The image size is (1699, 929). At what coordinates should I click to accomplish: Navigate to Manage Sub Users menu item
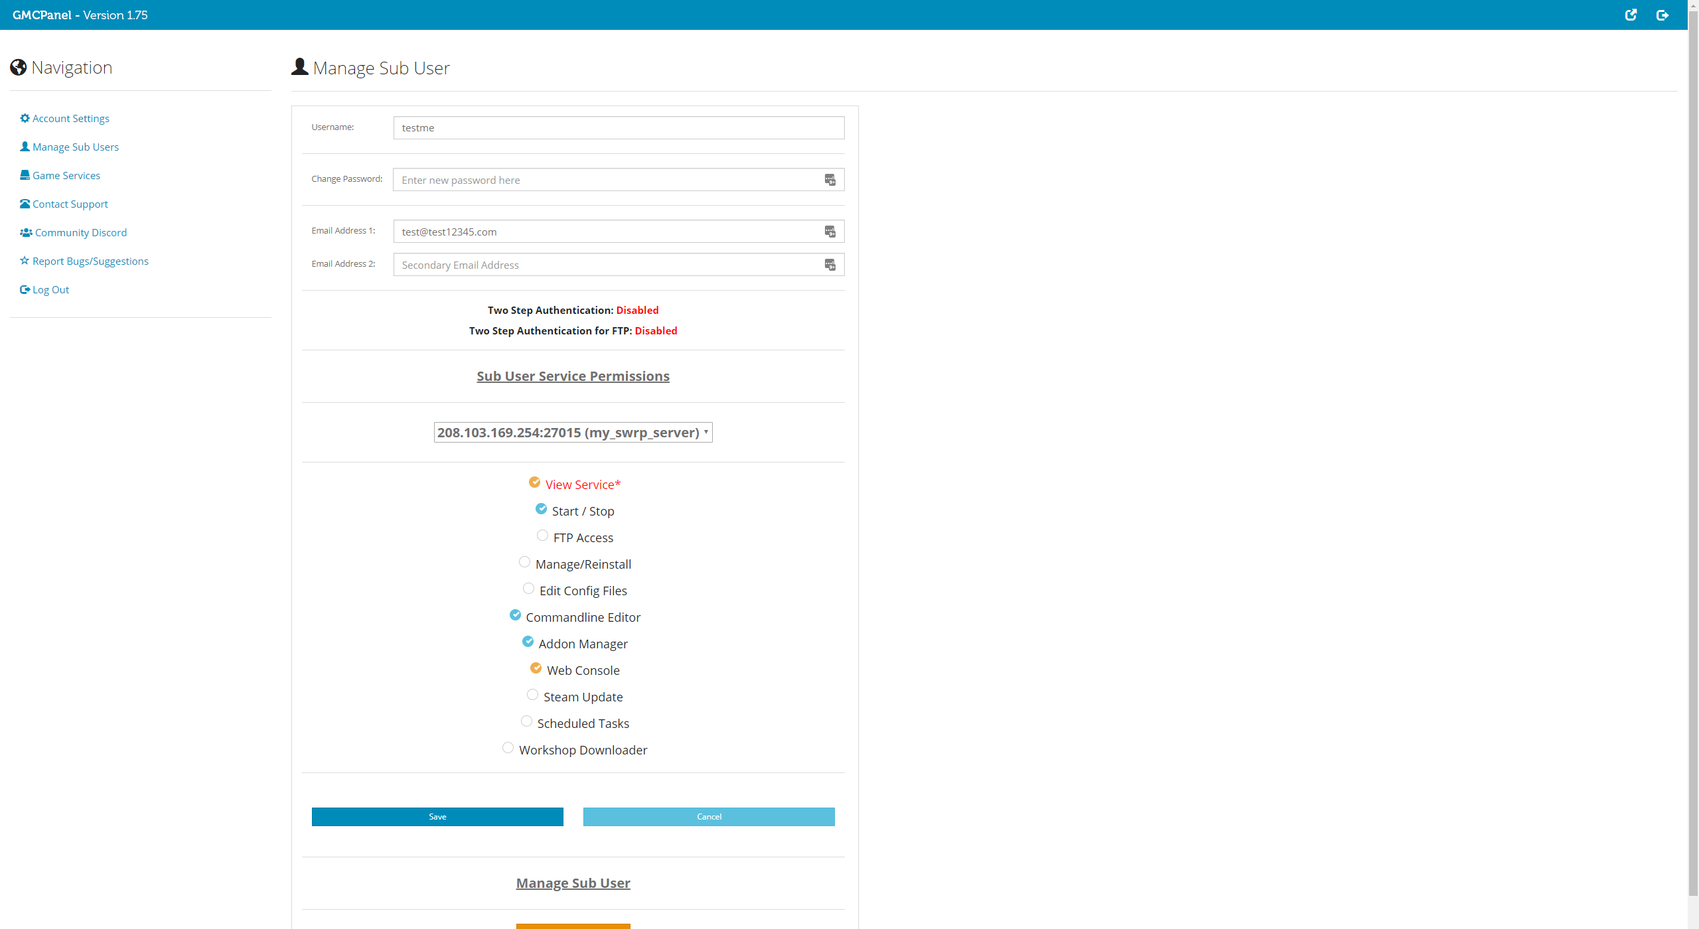pyautogui.click(x=76, y=147)
